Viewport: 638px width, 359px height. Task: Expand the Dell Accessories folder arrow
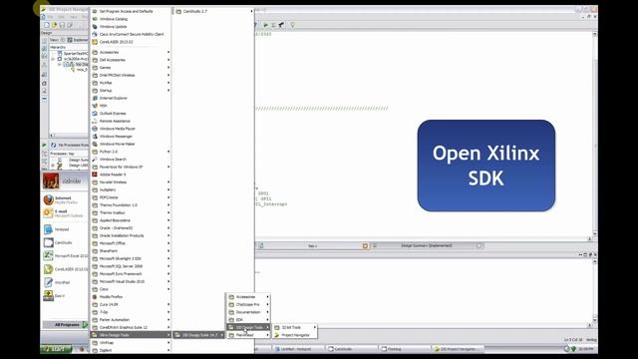point(168,60)
